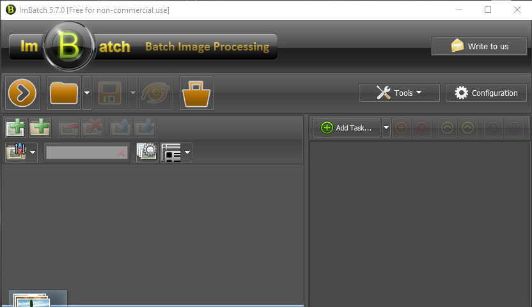Open image view settings gear icon
The image size is (532, 307).
(x=147, y=152)
